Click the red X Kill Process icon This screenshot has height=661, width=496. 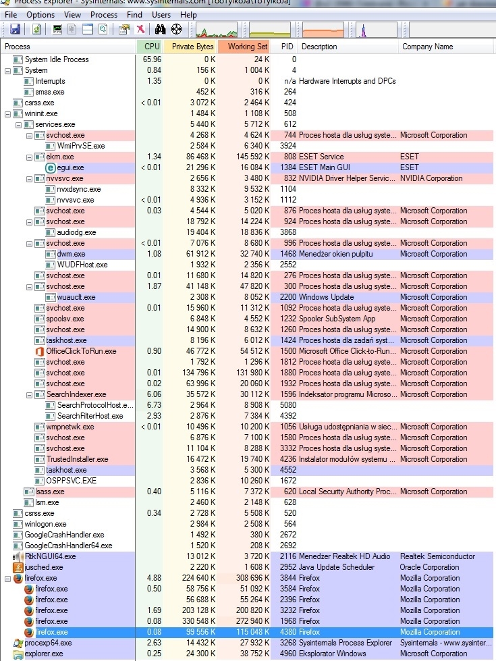140,29
